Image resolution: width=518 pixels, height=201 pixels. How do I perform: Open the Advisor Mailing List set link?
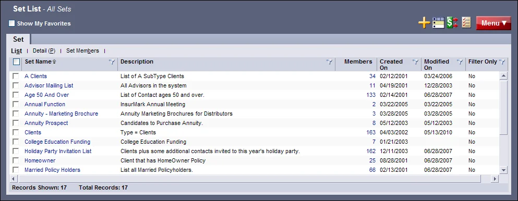pos(49,86)
